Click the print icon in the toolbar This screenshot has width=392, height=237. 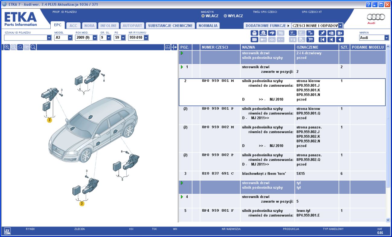tap(254, 33)
